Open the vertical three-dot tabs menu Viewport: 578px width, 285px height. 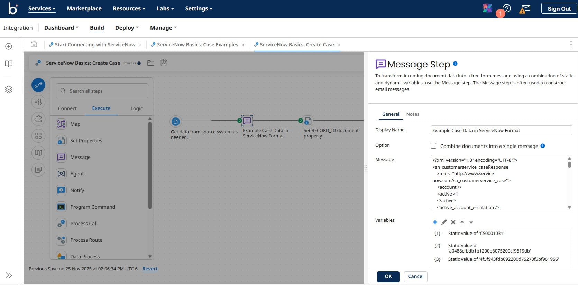point(571,44)
